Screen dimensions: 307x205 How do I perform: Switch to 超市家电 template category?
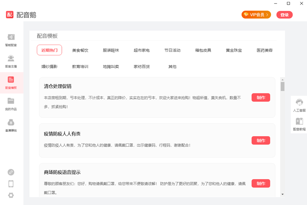pyautogui.click(x=142, y=50)
